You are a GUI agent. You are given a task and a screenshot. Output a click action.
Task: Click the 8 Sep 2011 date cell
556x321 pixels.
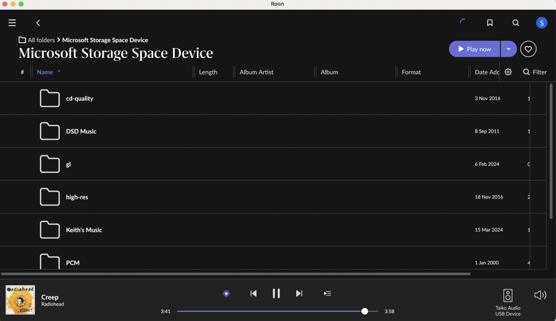[487, 131]
